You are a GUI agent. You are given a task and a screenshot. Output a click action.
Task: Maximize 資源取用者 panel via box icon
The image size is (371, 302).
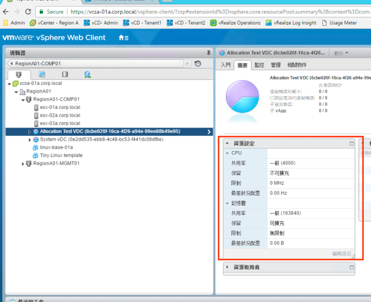coord(352,267)
